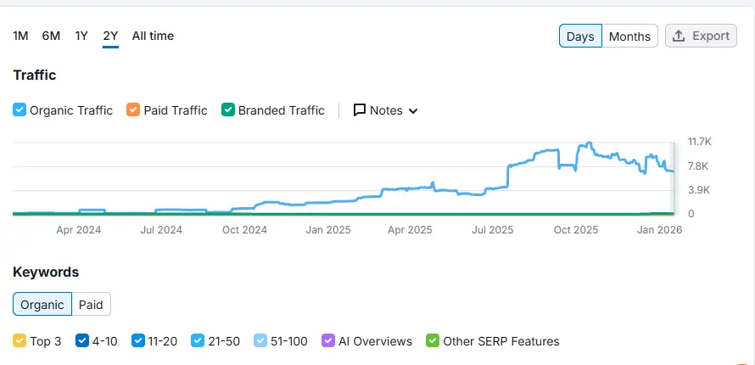Select the 1M time range
Screen dimensions: 755x365
tap(20, 36)
